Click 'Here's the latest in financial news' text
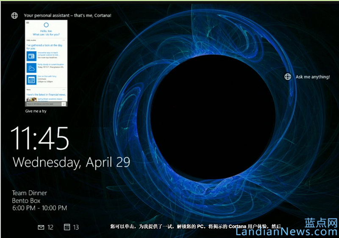This screenshot has height=238, width=339. (46, 94)
